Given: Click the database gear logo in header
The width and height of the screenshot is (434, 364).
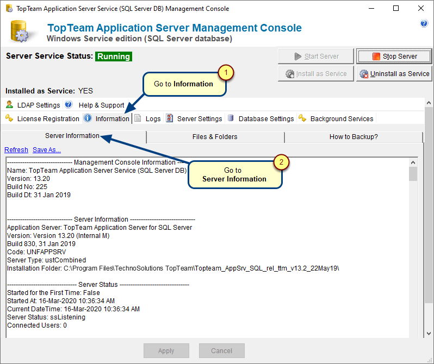Looking at the screenshot, I should click(x=20, y=32).
